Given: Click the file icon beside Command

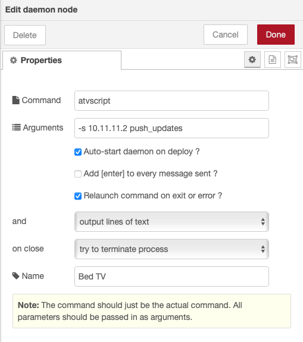Looking at the screenshot, I should pyautogui.click(x=15, y=100).
